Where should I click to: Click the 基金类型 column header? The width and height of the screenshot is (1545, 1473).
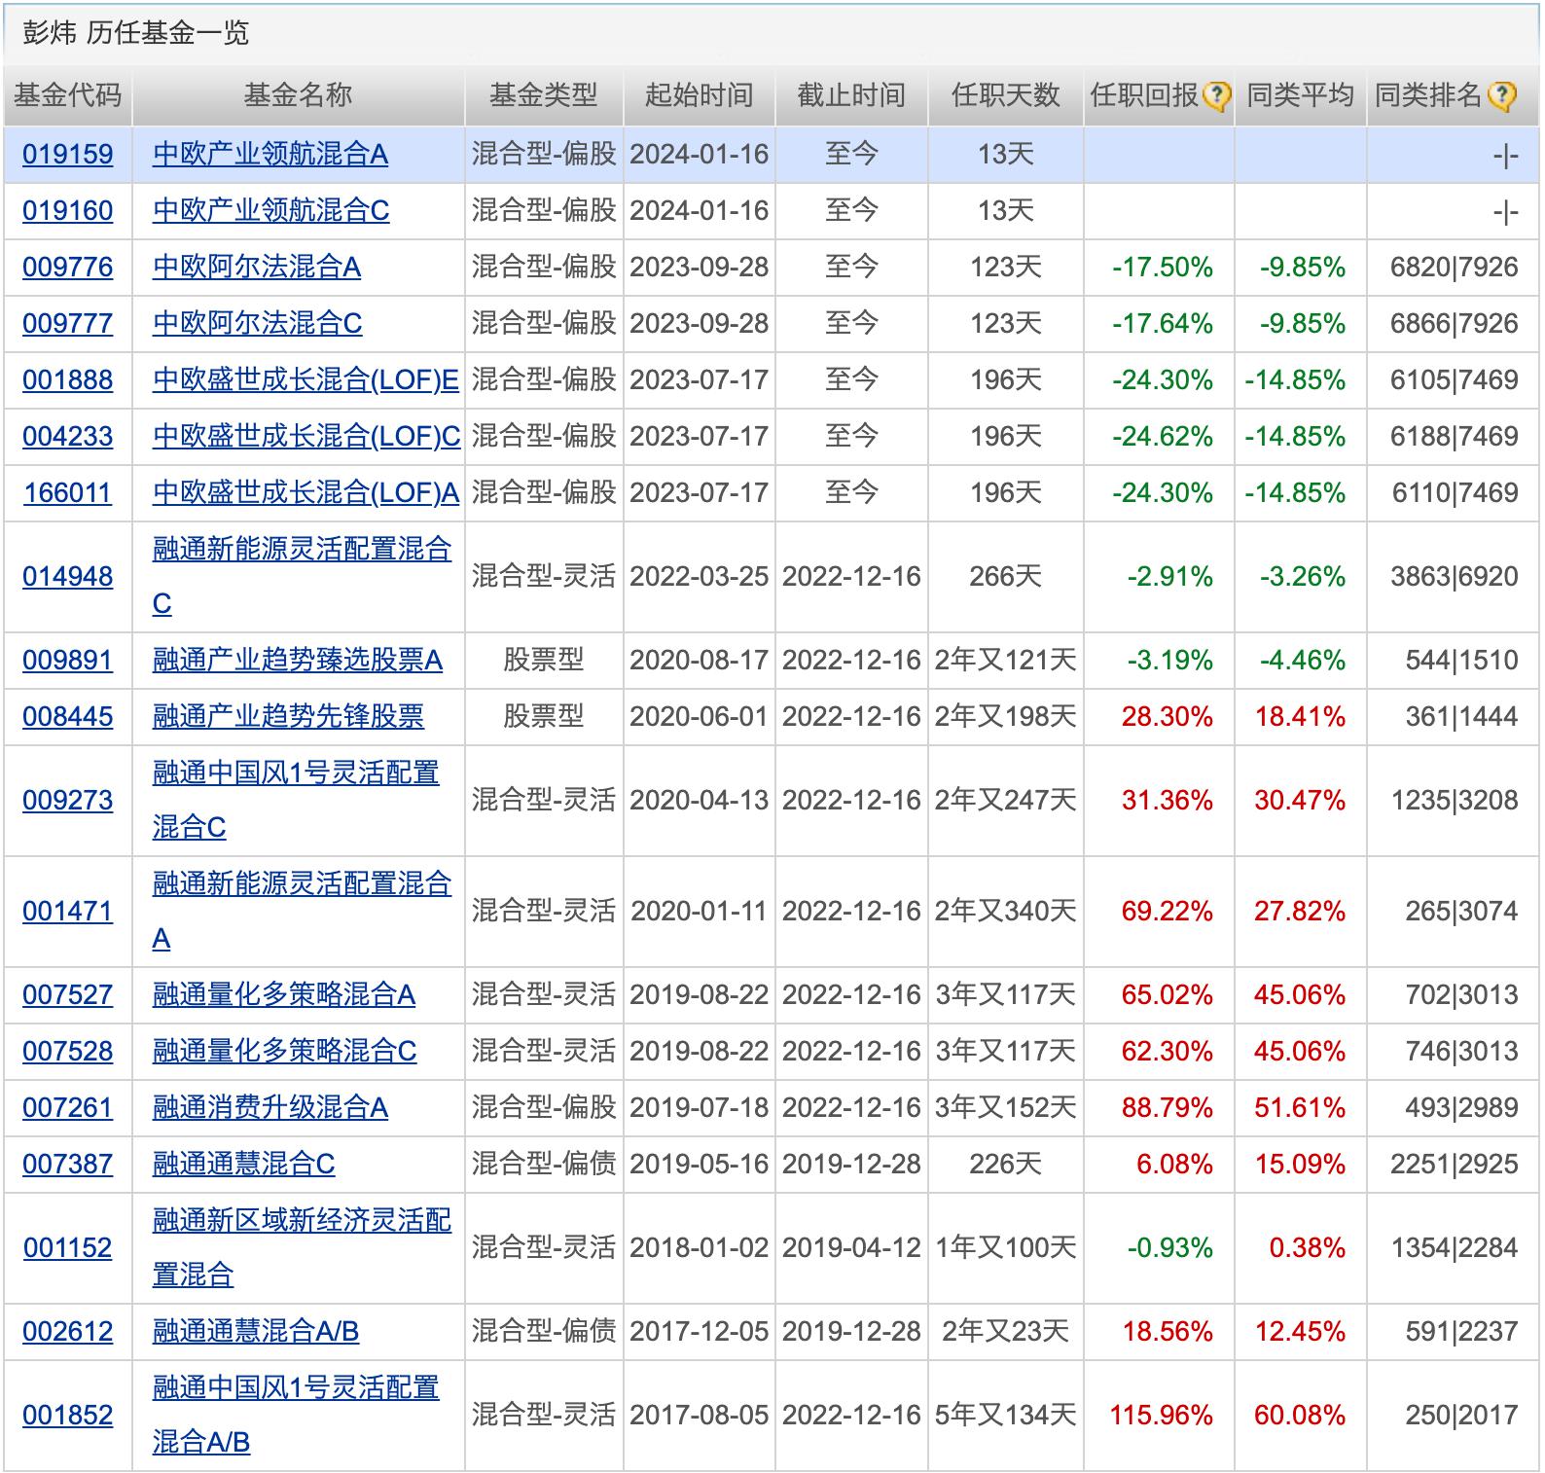pyautogui.click(x=543, y=95)
